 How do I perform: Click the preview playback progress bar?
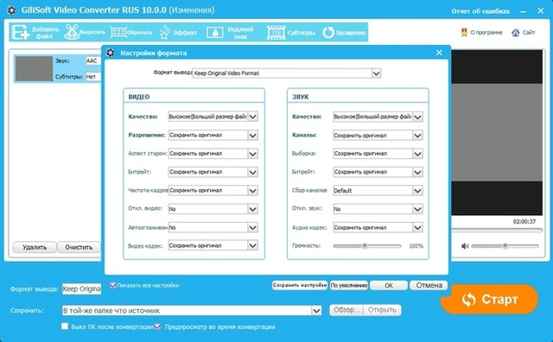[x=497, y=231]
